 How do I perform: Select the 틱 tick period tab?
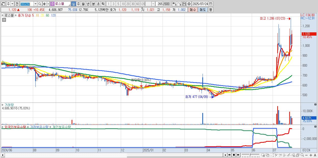pyautogui.click(x=103, y=4)
